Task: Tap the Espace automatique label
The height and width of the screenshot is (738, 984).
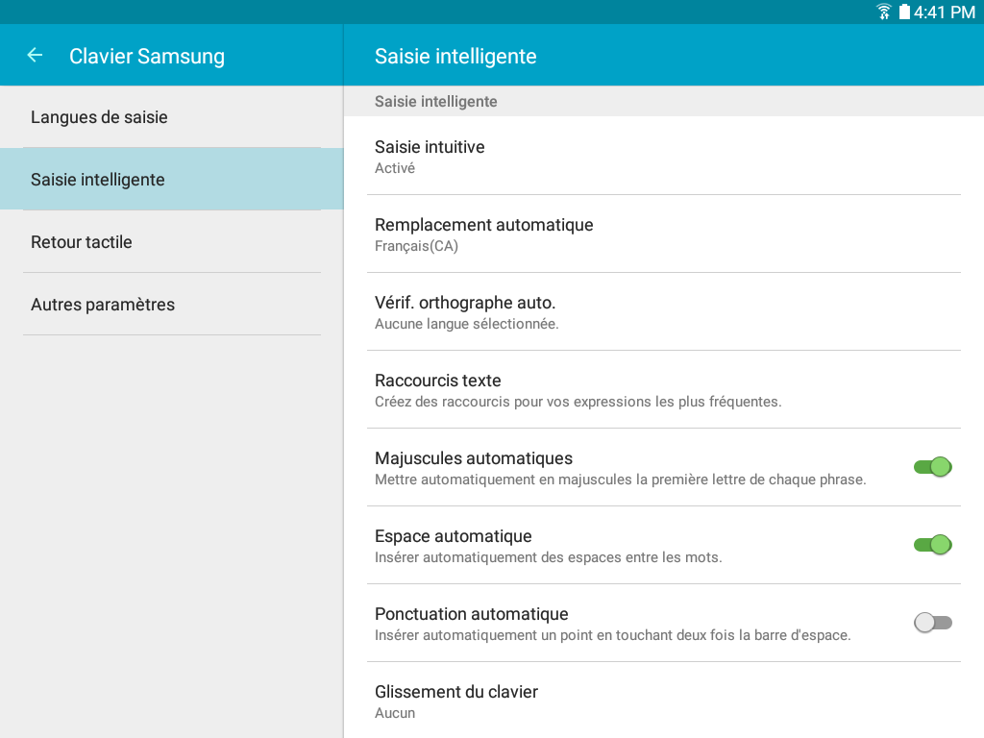Action: pos(454,536)
